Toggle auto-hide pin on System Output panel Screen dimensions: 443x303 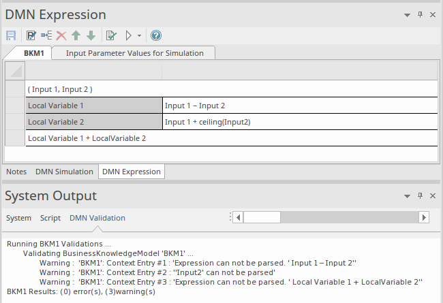pos(421,196)
